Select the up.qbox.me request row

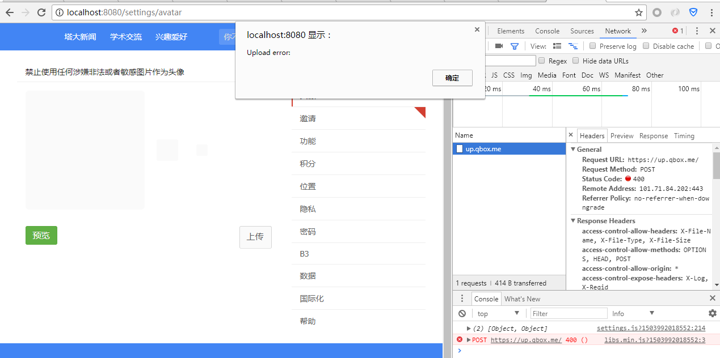[509, 149]
